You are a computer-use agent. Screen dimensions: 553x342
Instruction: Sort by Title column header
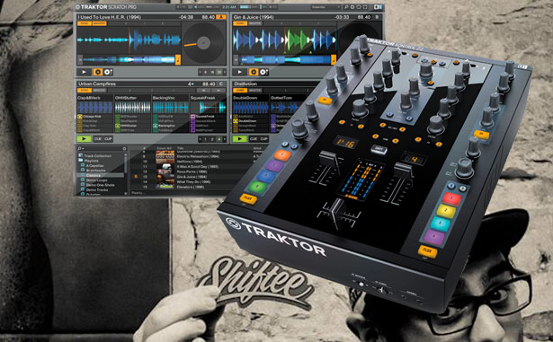[181, 149]
